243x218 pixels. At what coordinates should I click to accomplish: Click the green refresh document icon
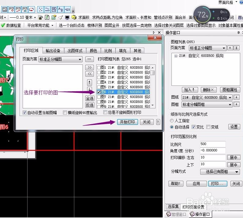47,17
